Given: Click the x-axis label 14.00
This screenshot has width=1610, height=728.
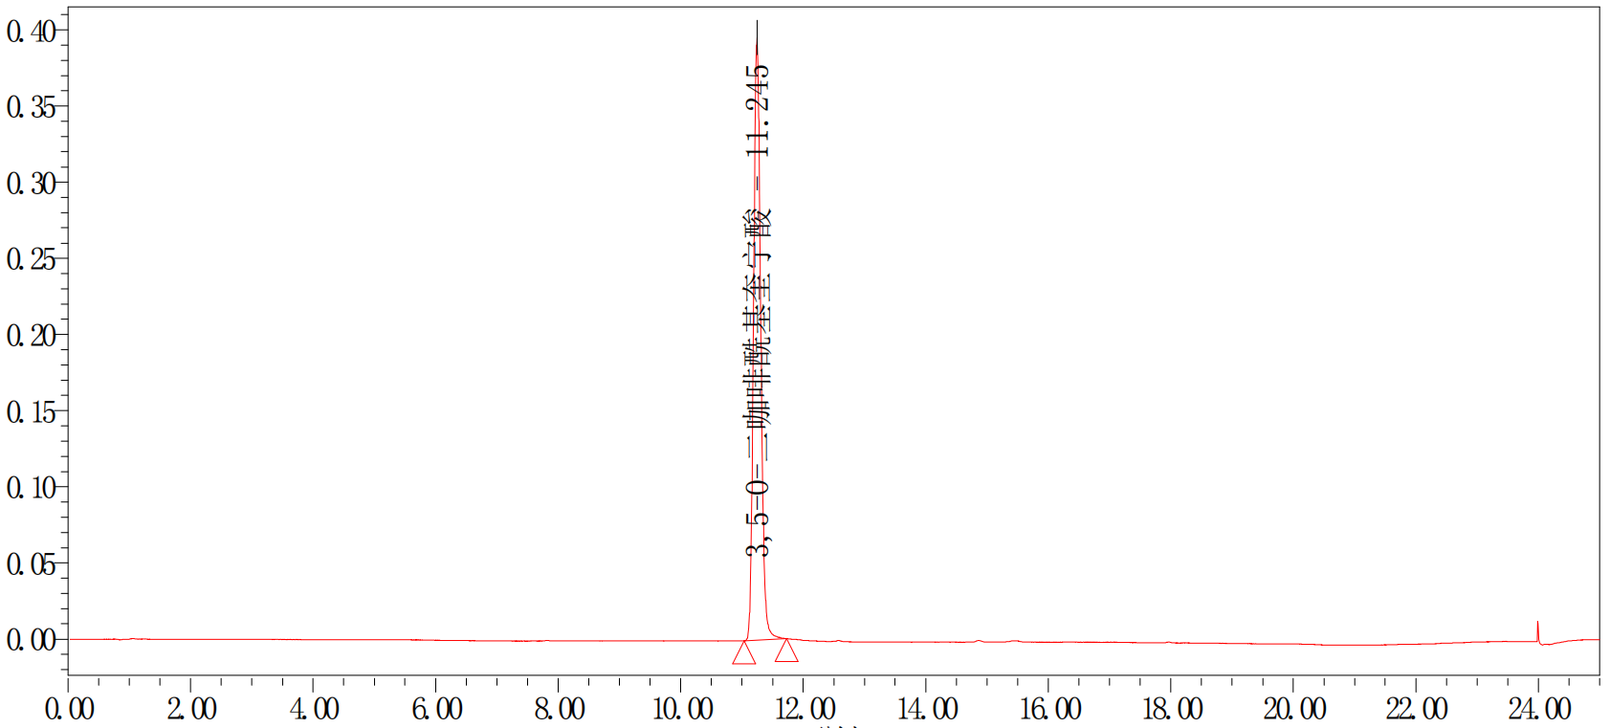Looking at the screenshot, I should point(927,710).
